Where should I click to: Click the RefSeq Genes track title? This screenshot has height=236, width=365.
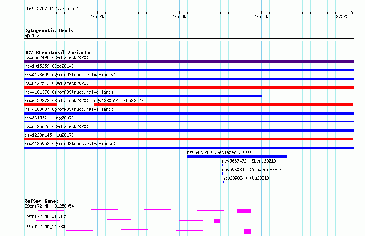tap(41, 201)
